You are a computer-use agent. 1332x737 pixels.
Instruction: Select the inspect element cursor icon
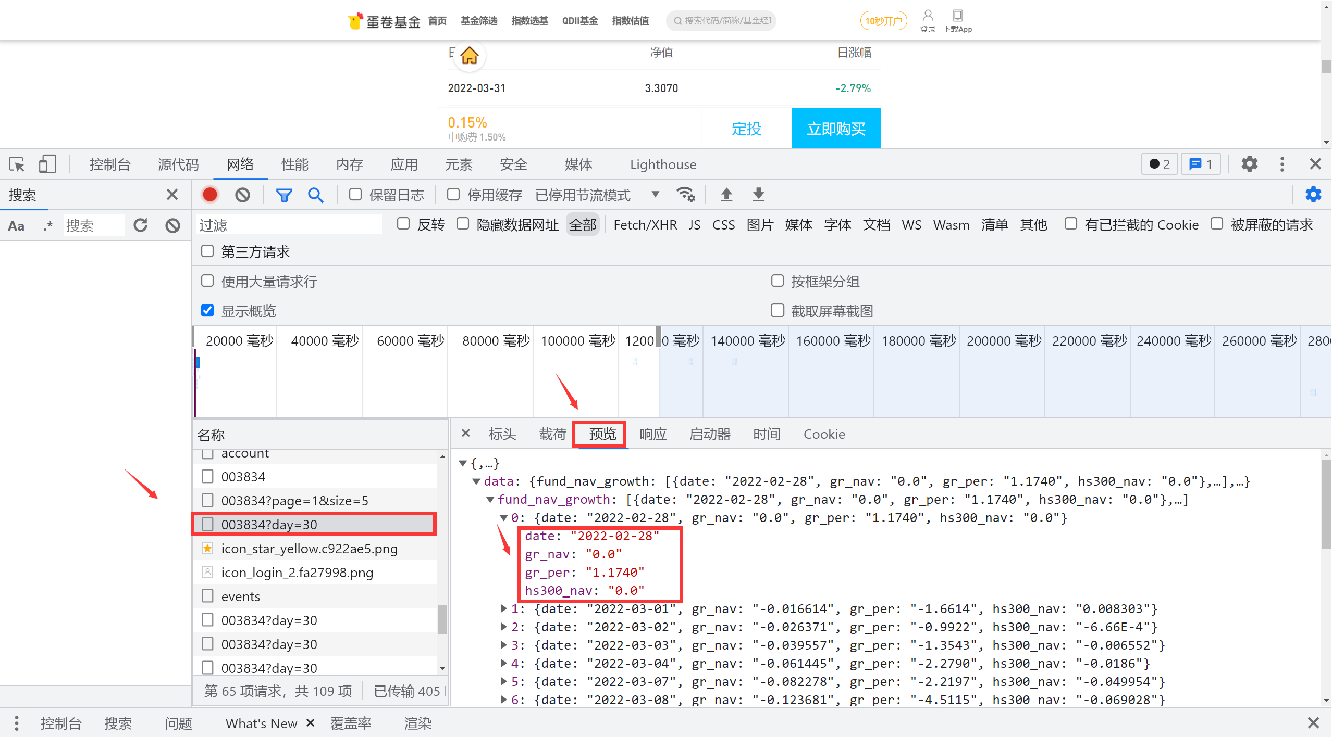[17, 164]
